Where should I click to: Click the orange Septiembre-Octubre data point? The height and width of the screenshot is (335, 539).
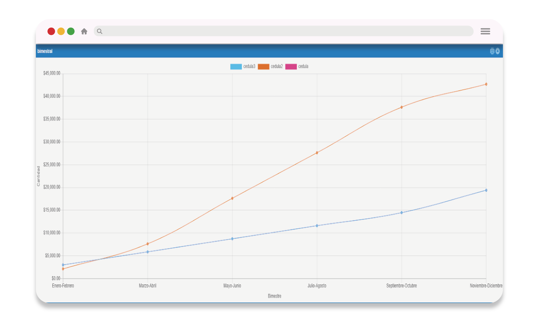point(402,107)
